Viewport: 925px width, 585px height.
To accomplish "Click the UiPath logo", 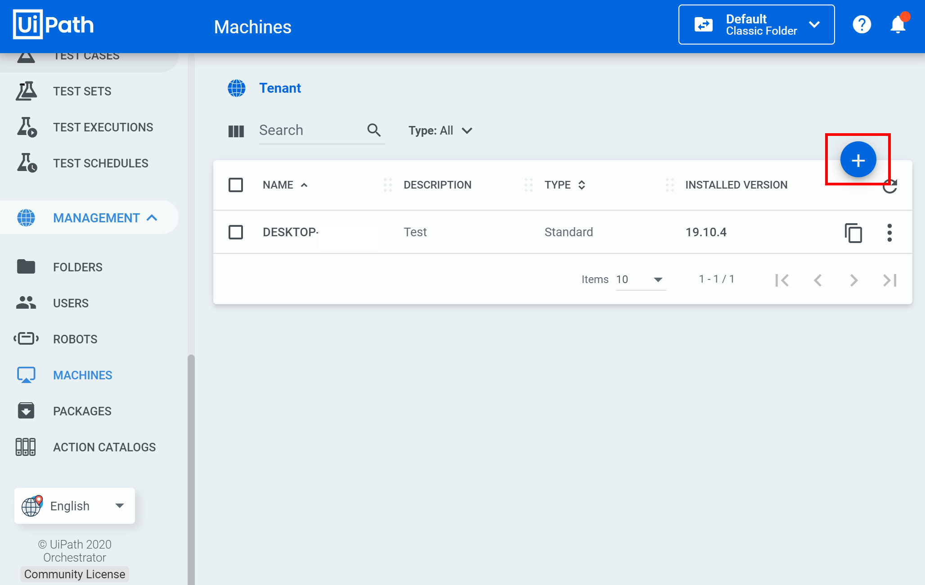I will [x=54, y=25].
